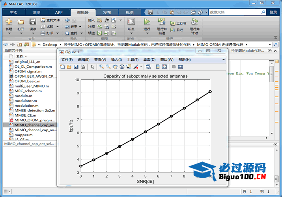The height and width of the screenshot is (197, 282).
Task: Click Figure 1 print icon
Action: tap(83, 67)
